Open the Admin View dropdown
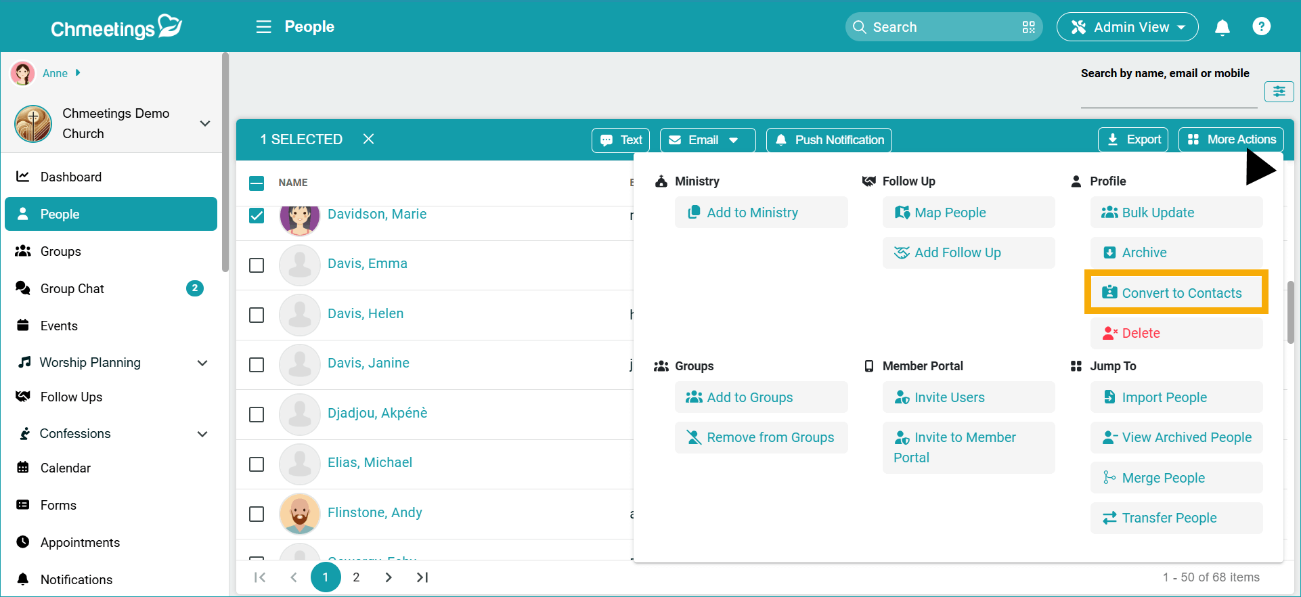 point(1127,27)
